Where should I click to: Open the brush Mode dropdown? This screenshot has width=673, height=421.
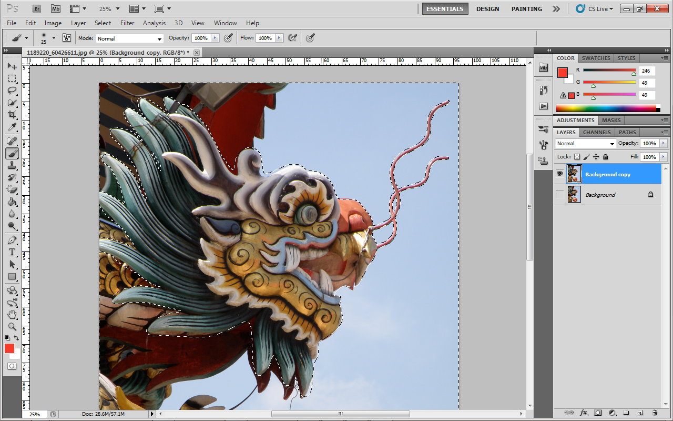129,38
